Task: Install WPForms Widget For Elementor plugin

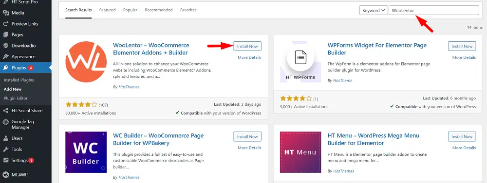Action: (462, 46)
